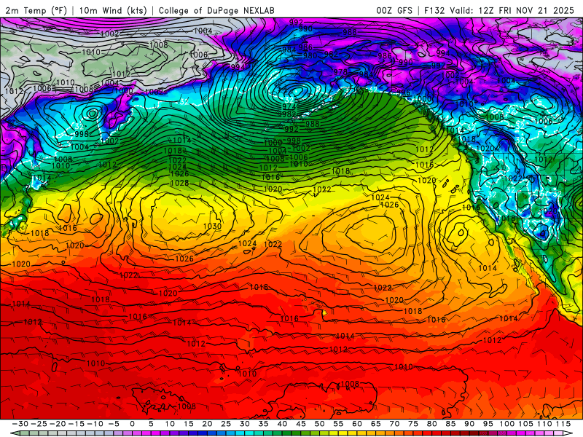Viewport: 583px width, 437px height.
Task: Click the 50 value on temperature scale
Action: tap(319, 424)
